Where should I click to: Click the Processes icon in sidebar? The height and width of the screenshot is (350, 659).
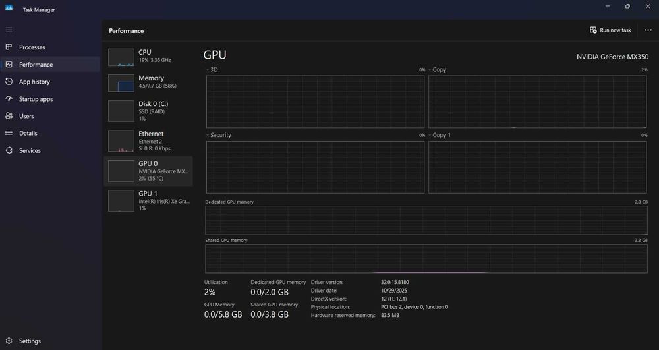[9, 47]
